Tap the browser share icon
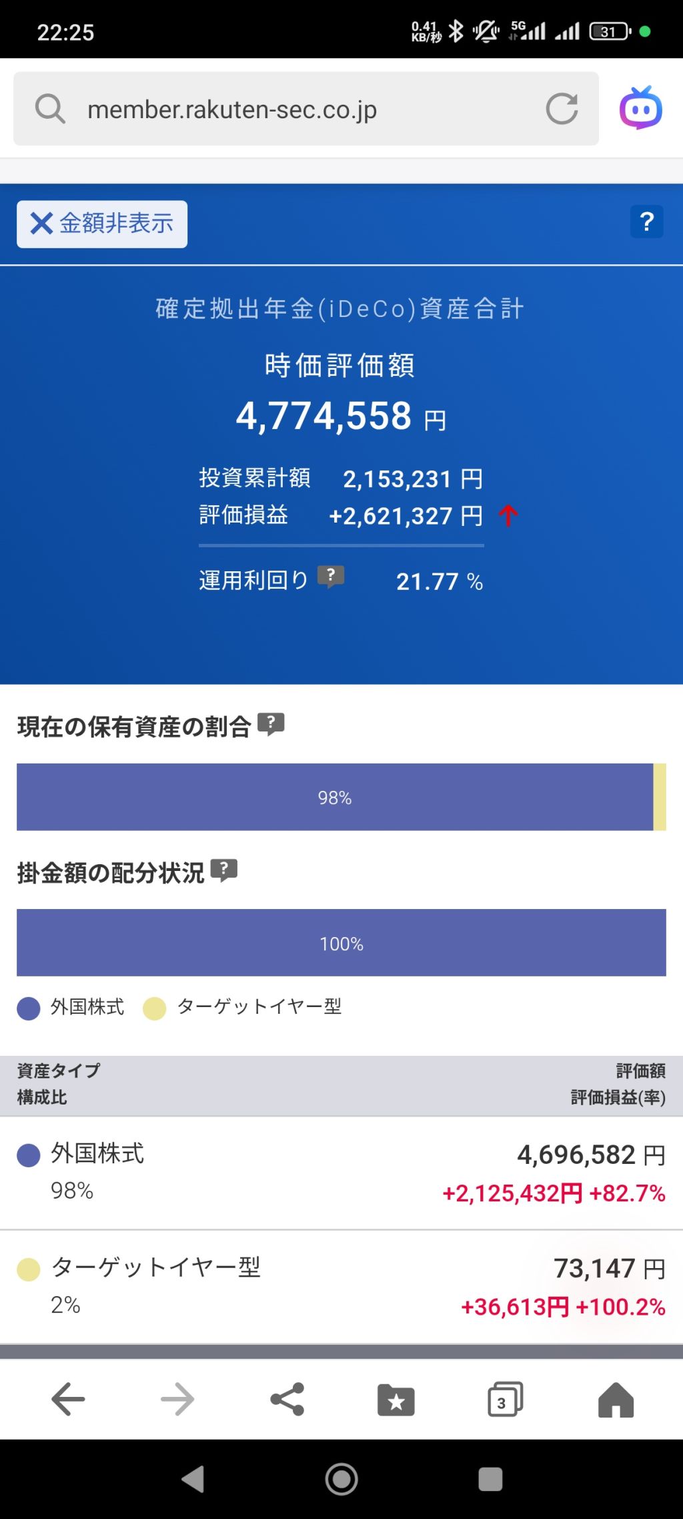 tap(287, 1399)
